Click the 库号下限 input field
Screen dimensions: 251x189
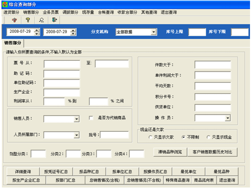(240, 32)
